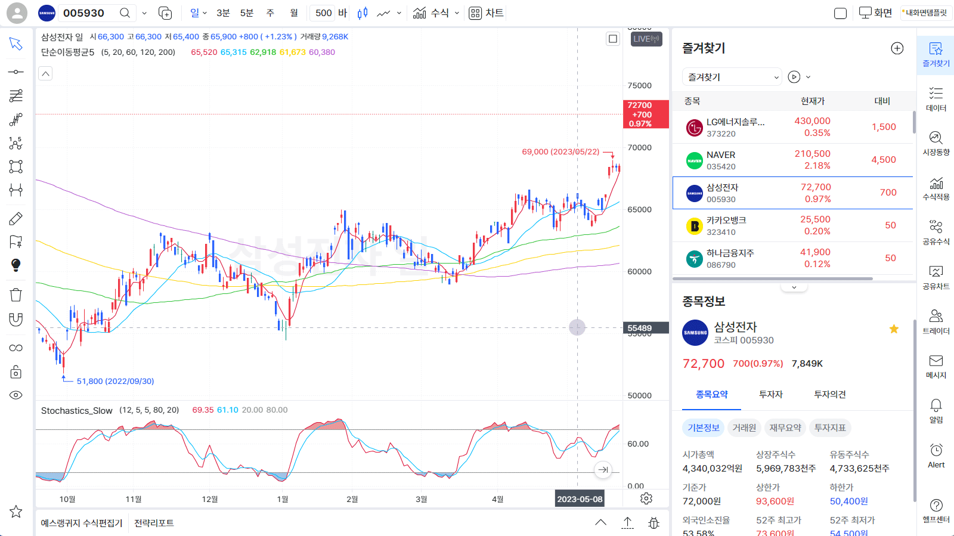Open 전략리포트 at the bottom
The width and height of the screenshot is (954, 536).
point(154,523)
